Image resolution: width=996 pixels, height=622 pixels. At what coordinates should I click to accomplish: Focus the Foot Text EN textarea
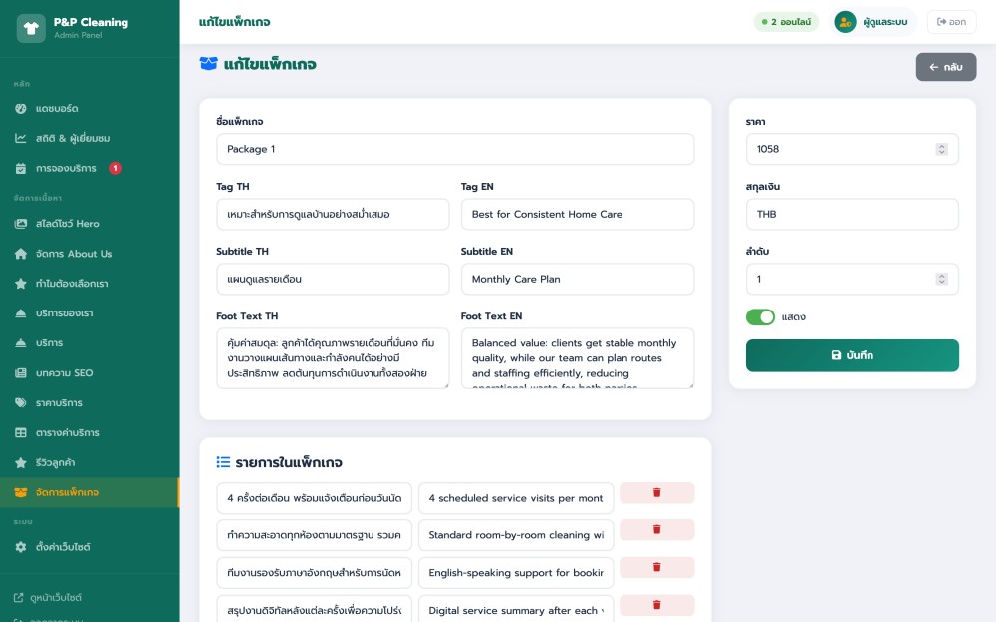577,358
